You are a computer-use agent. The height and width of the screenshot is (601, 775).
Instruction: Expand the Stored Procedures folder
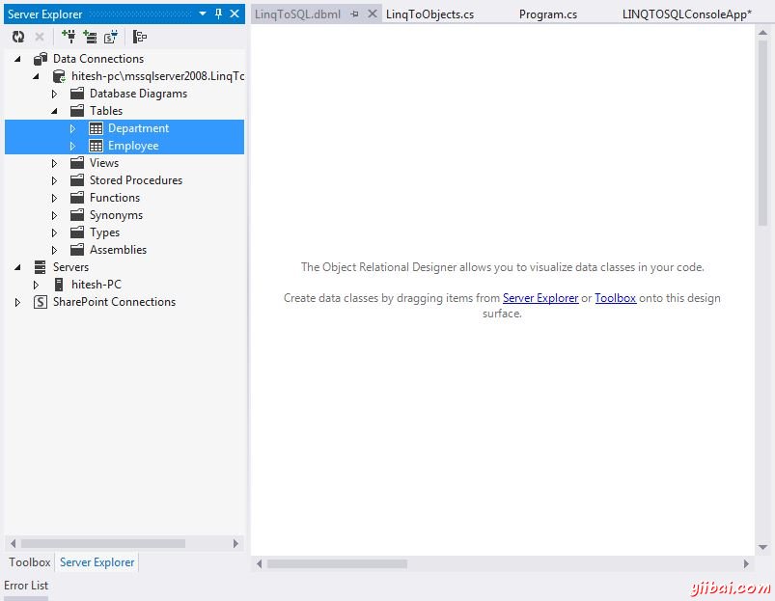click(55, 180)
